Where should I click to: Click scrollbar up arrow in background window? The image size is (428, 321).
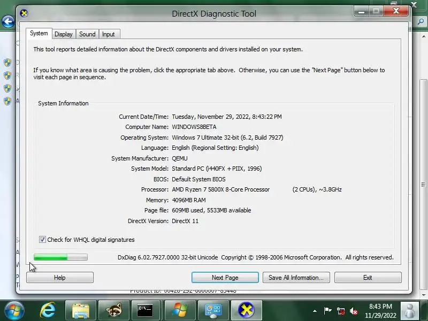click(x=424, y=36)
